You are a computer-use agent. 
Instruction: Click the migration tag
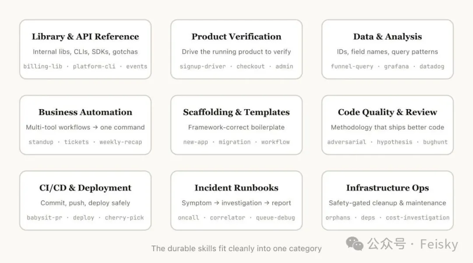coord(235,142)
